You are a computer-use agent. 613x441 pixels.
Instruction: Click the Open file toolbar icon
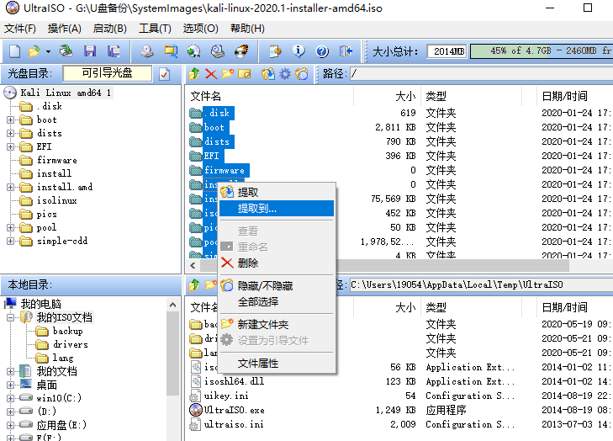(x=34, y=51)
